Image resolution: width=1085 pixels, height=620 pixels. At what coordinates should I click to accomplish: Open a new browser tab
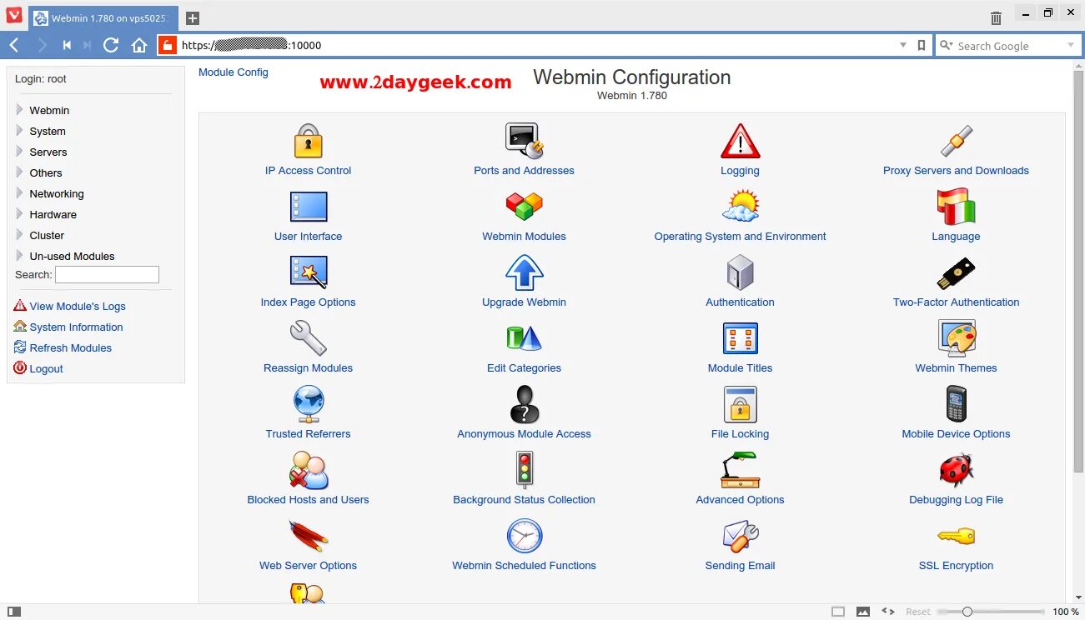[x=192, y=18]
